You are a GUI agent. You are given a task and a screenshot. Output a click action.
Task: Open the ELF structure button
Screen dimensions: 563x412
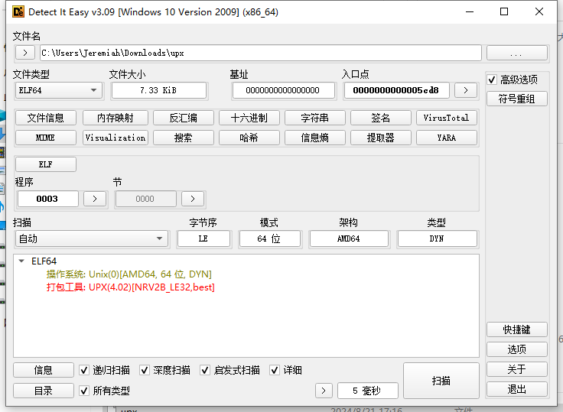point(45,164)
